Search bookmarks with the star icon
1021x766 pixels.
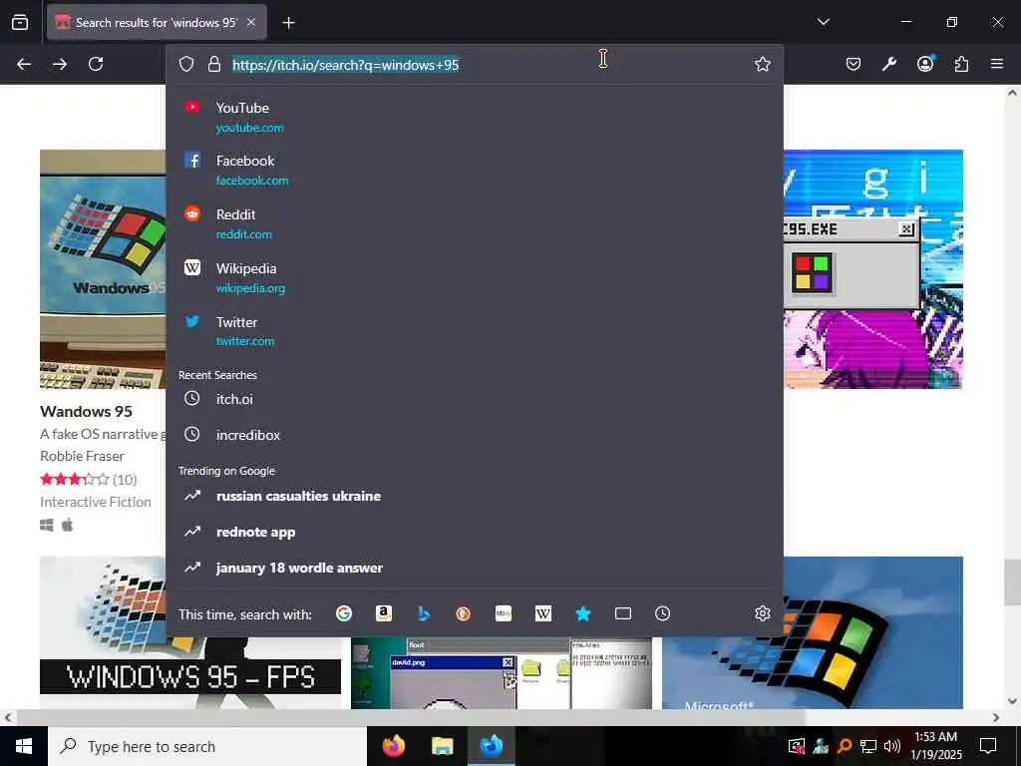pyautogui.click(x=582, y=613)
